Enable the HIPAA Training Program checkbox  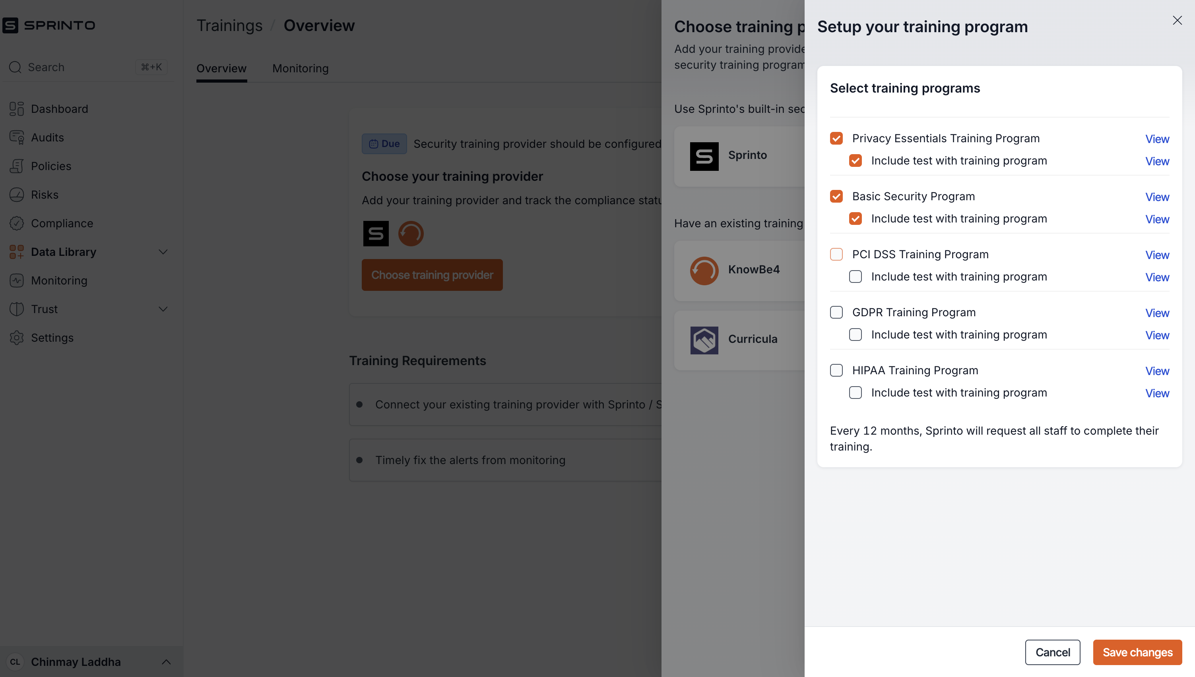pyautogui.click(x=836, y=370)
